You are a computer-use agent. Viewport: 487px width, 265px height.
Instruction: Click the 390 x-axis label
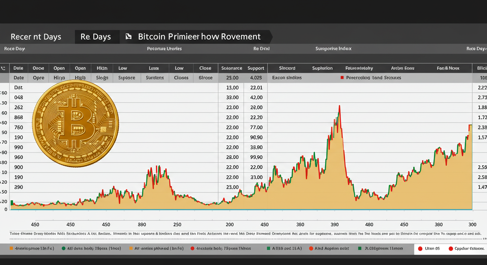click(334, 225)
